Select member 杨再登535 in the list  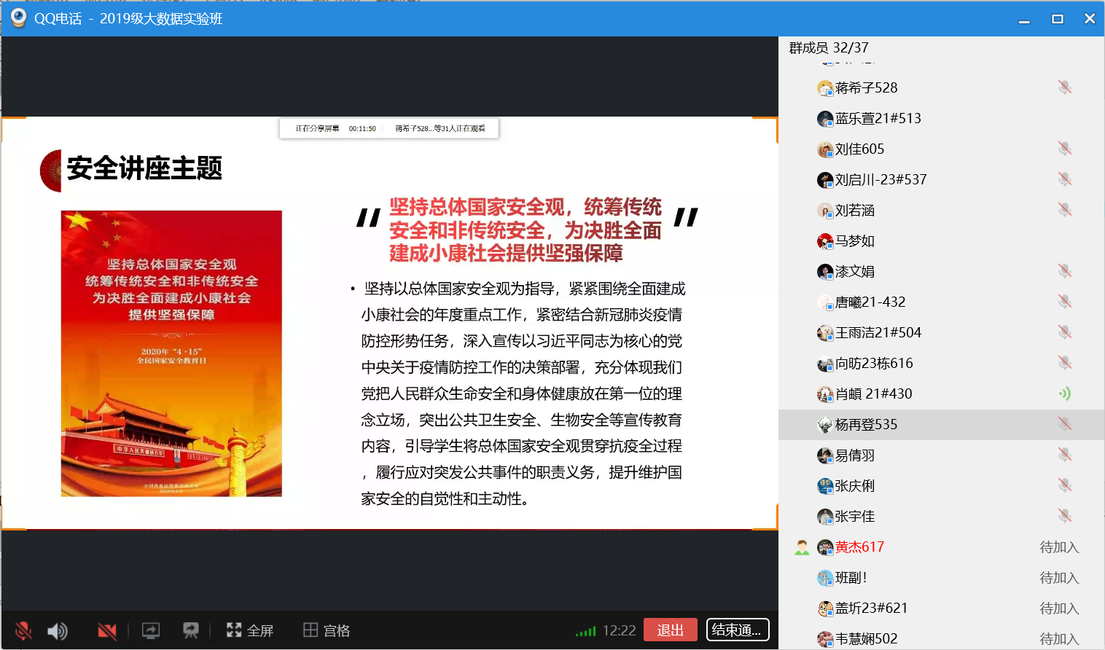click(x=866, y=424)
